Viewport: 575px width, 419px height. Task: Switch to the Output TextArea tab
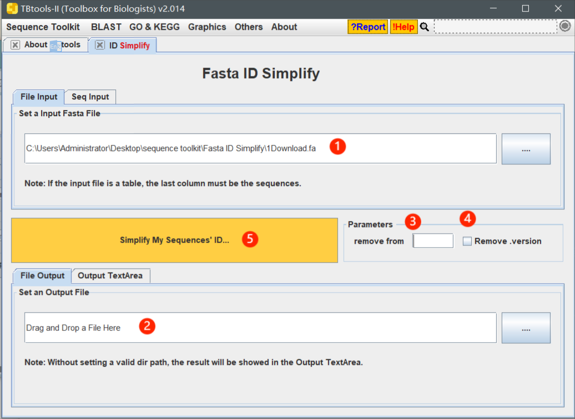click(110, 276)
